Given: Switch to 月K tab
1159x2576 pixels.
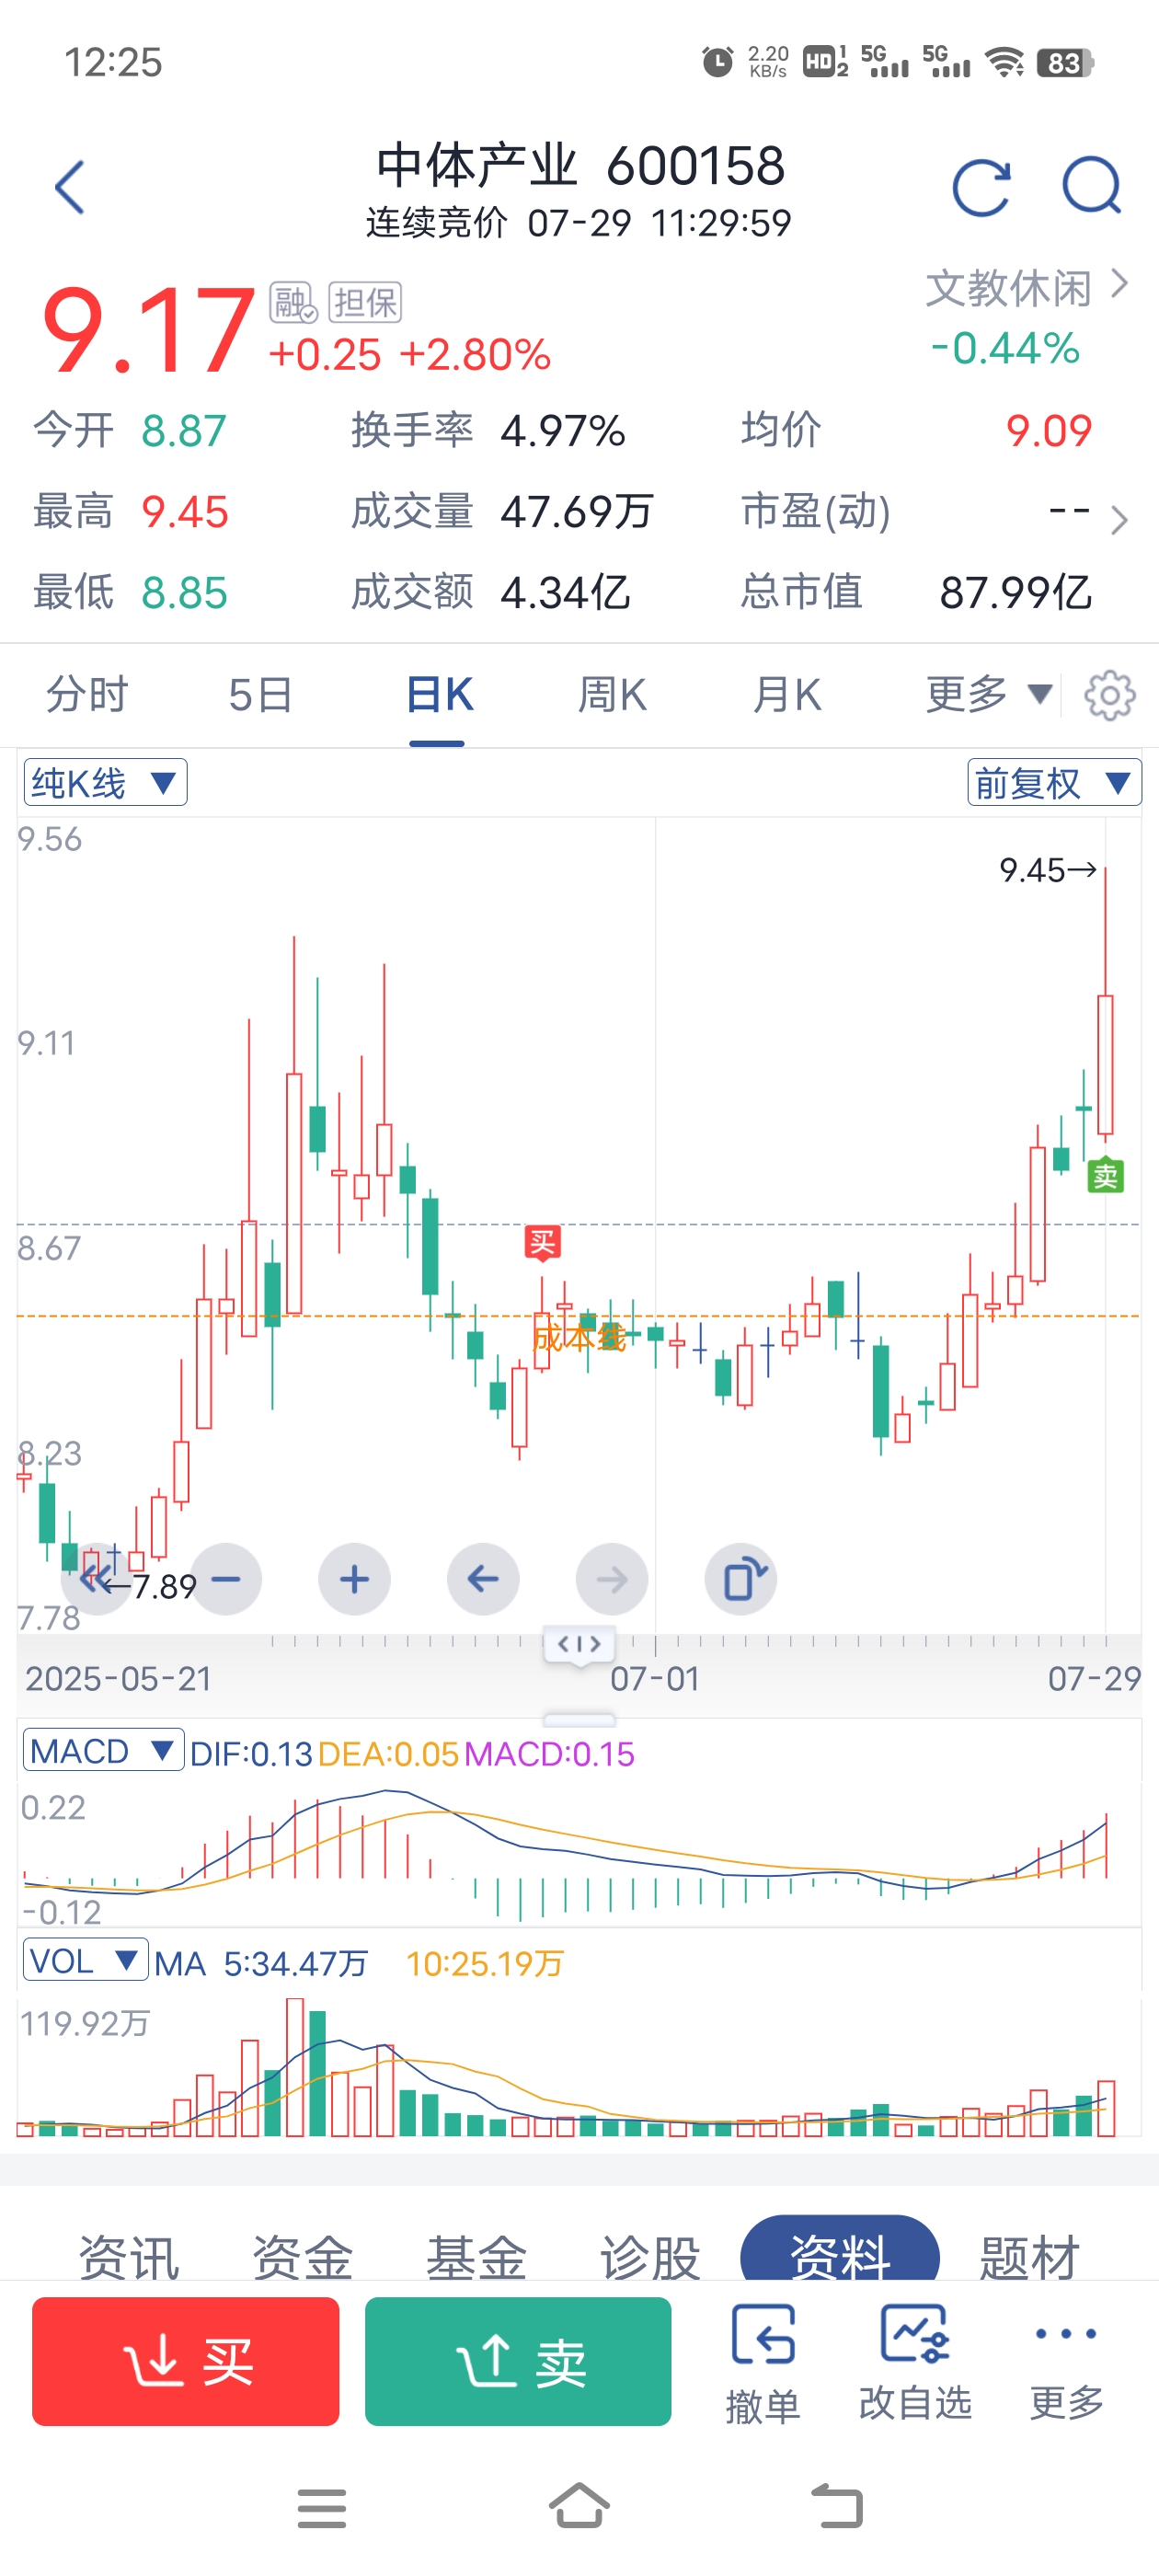Looking at the screenshot, I should tap(786, 694).
